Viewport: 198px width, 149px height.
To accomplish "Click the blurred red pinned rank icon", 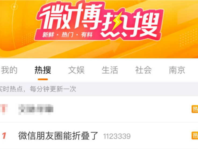I will pyautogui.click(x=4, y=109).
